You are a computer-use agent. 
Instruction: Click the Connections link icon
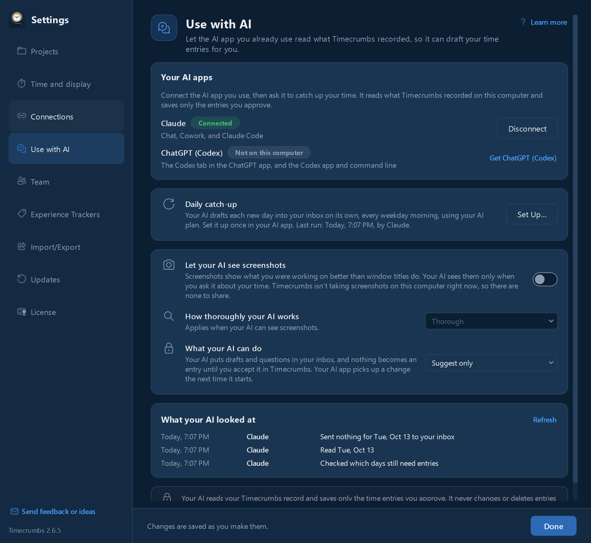tap(21, 116)
